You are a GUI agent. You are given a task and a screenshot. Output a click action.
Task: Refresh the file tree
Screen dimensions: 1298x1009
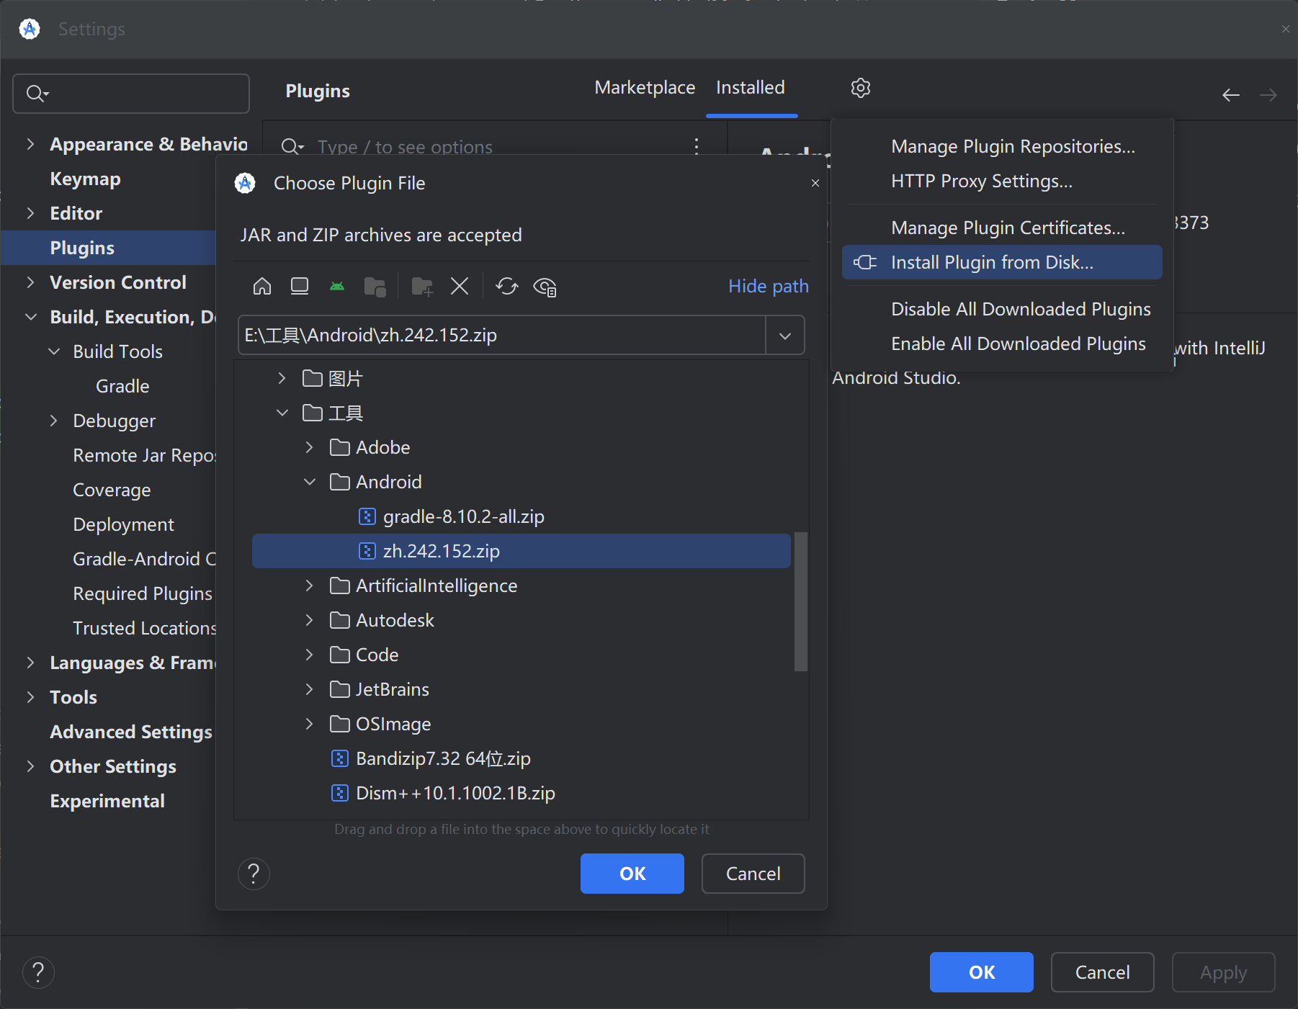pos(507,287)
